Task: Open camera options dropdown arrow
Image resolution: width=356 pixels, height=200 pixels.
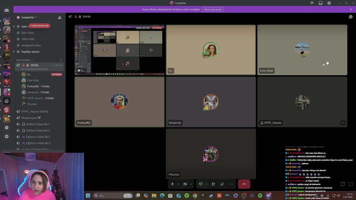Action: [191, 184]
